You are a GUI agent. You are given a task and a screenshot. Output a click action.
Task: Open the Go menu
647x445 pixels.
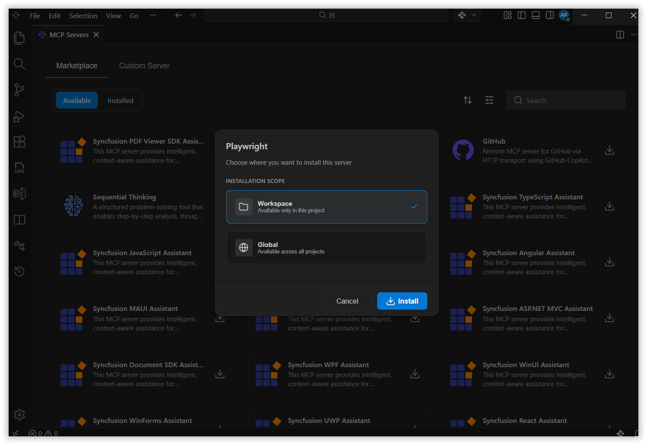(134, 16)
